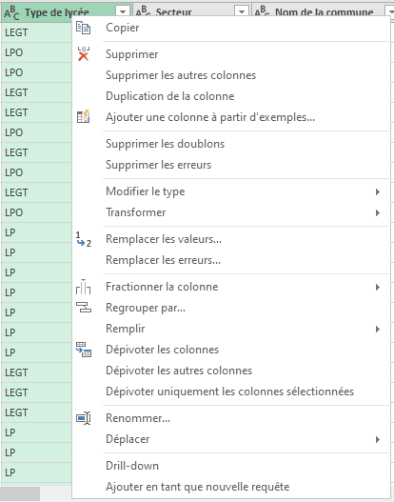Click the Dépivoter les colonnes unpivot icon

click(x=84, y=350)
